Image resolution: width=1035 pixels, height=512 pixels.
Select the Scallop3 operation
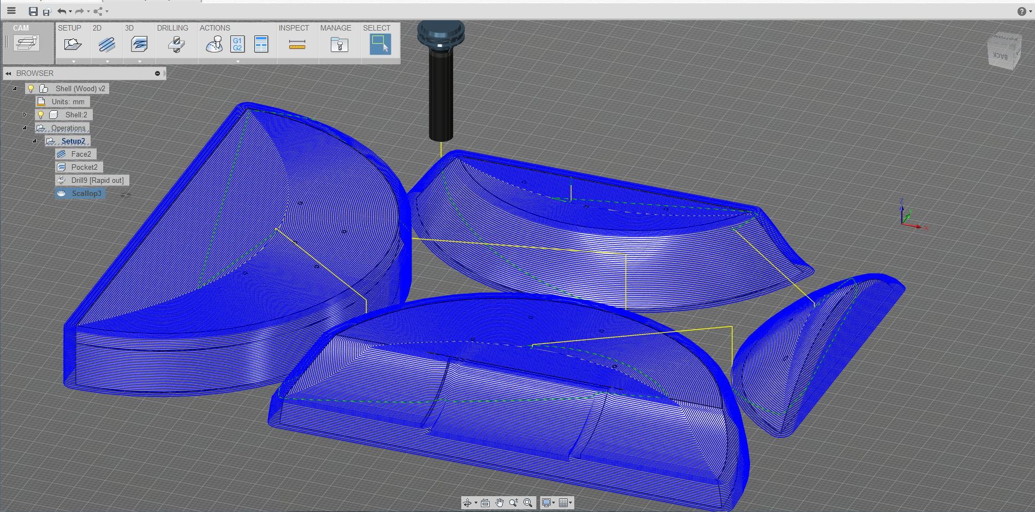tap(80, 193)
